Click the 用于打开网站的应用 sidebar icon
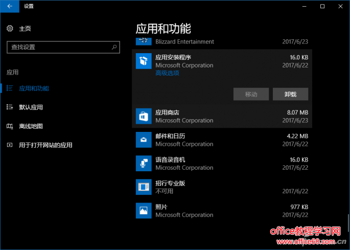 click(10, 145)
